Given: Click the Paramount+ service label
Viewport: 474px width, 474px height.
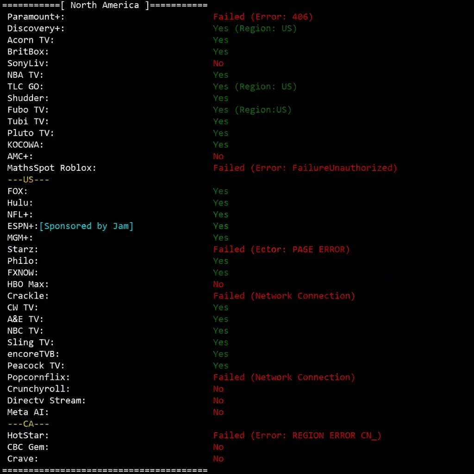Looking at the screenshot, I should tap(36, 17).
